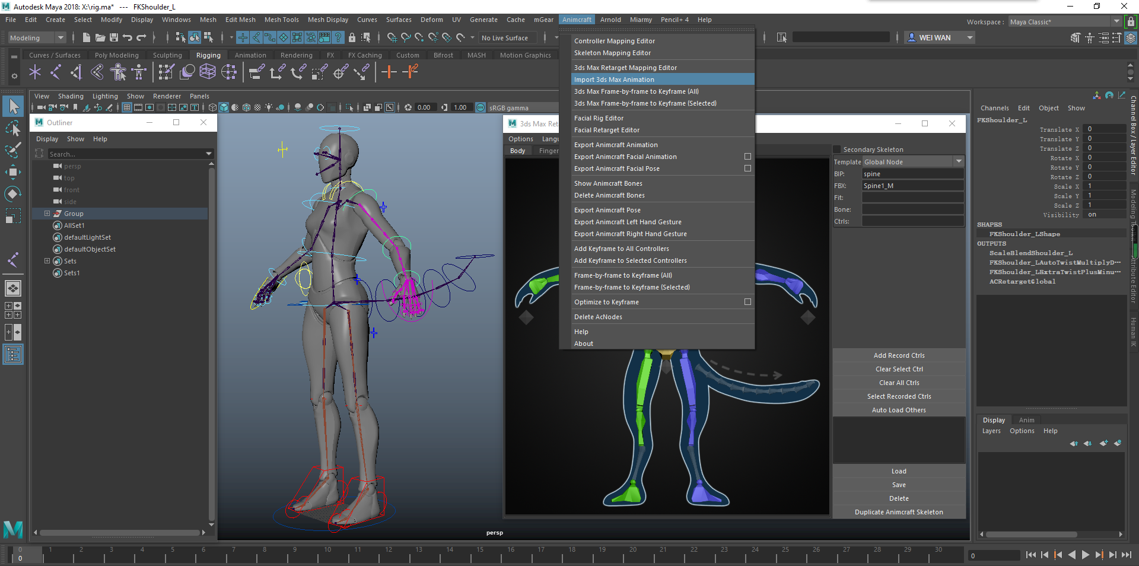The height and width of the screenshot is (566, 1139).
Task: Click the Save button in the retarget editor
Action: pyautogui.click(x=899, y=485)
